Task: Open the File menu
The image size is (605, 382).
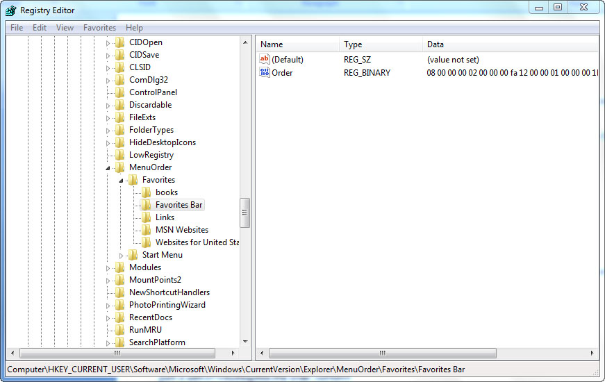Action: point(17,28)
